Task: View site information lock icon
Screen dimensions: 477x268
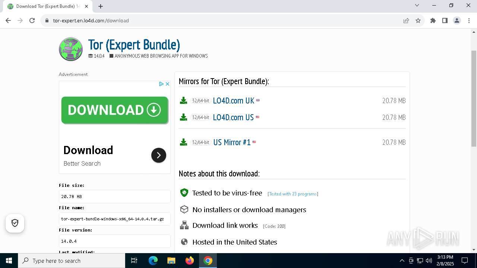Action: 47,20
